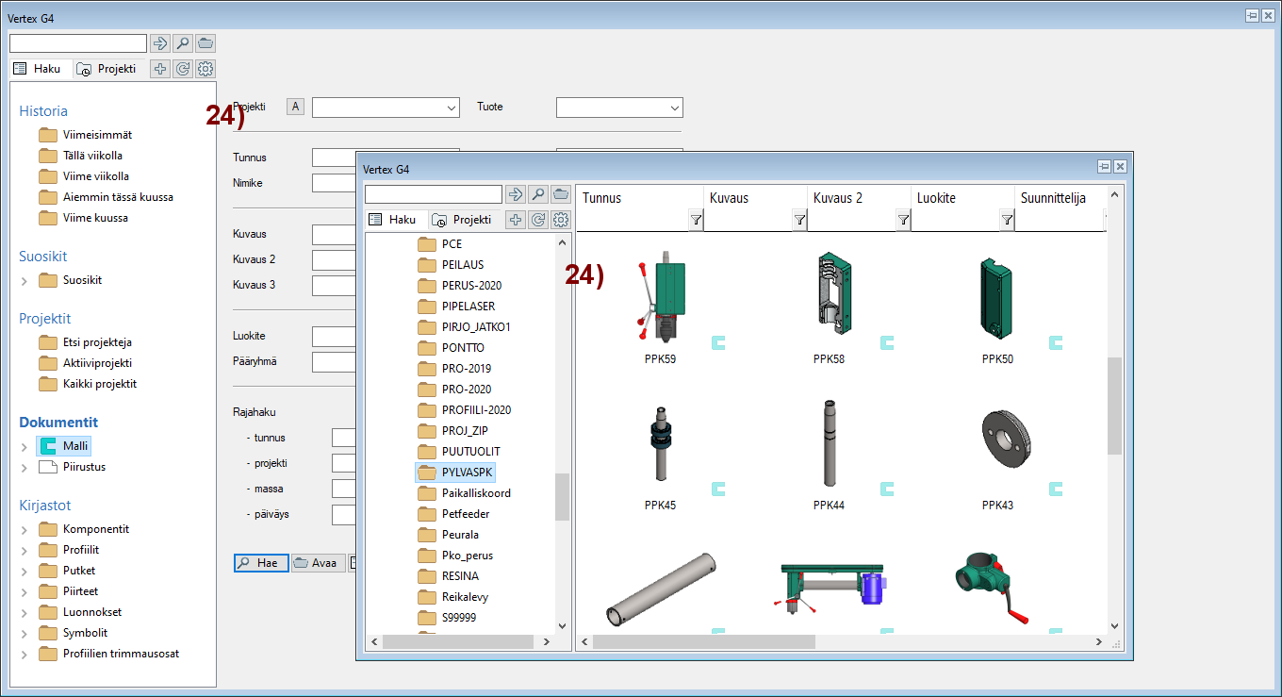Click magnifier search icon in main window toolbar
The image size is (1282, 697).
[183, 43]
